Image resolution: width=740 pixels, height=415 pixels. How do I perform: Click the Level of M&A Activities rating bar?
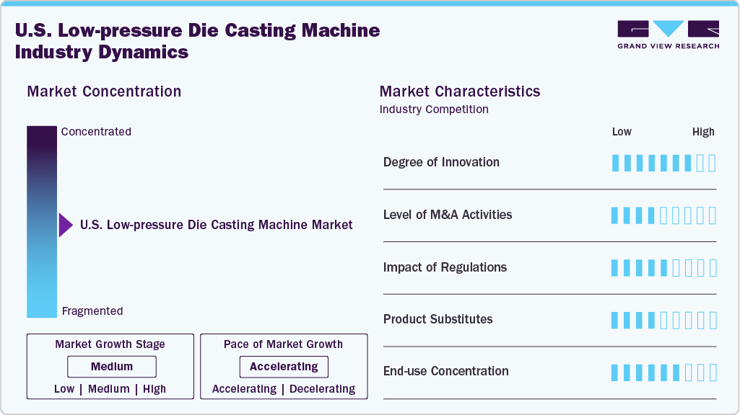pos(663,215)
